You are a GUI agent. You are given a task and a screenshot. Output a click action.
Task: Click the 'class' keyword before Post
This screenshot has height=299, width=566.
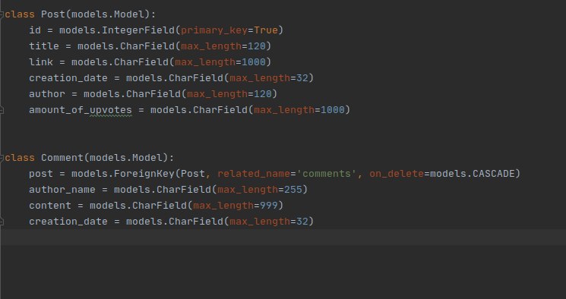click(20, 14)
